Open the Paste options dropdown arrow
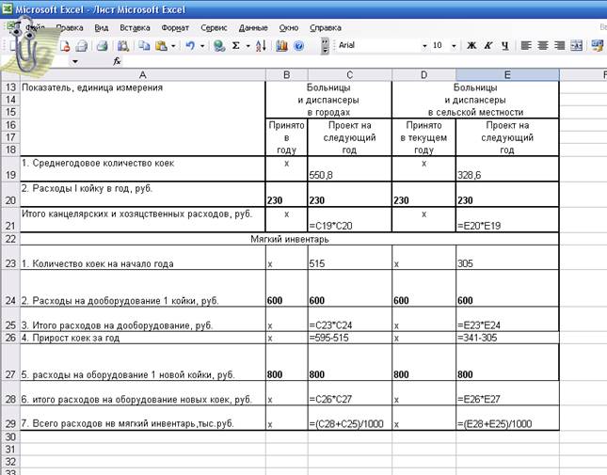The image size is (607, 475). pos(173,46)
